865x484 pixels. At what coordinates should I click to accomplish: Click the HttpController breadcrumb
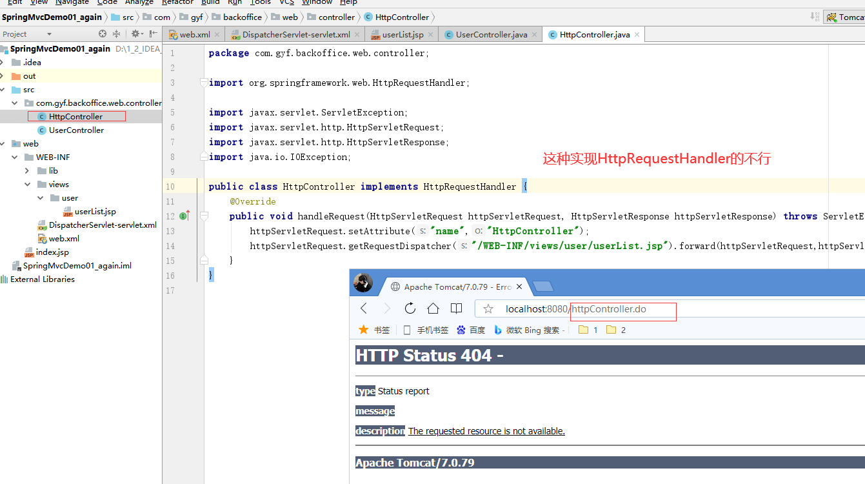(397, 17)
